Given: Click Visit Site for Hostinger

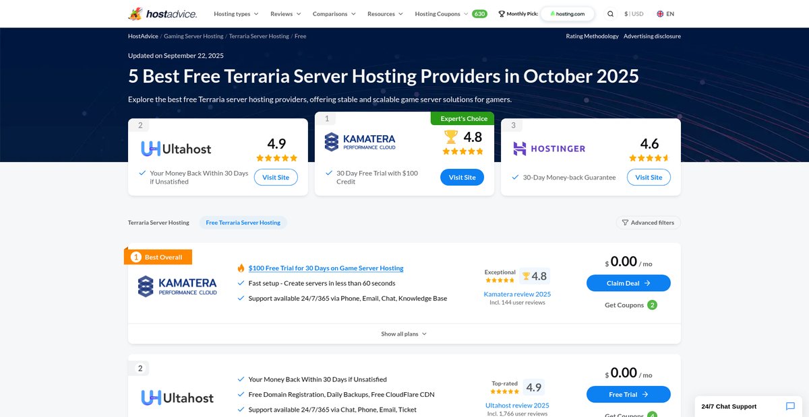Looking at the screenshot, I should [649, 178].
